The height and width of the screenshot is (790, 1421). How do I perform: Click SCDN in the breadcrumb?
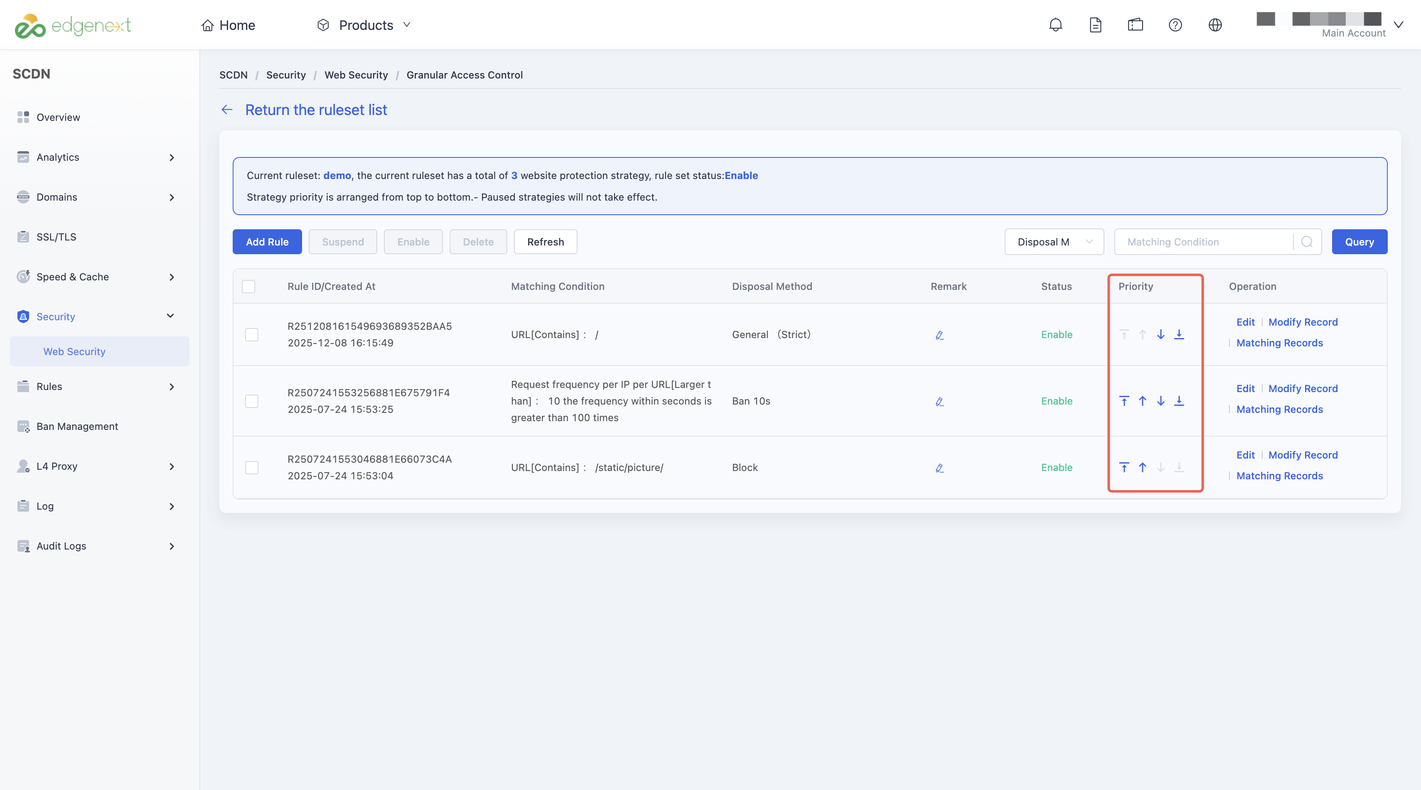(234, 75)
